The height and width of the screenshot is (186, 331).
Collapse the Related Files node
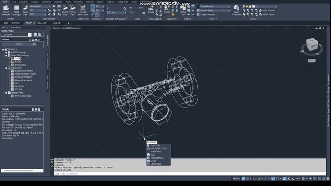(x=6, y=93)
